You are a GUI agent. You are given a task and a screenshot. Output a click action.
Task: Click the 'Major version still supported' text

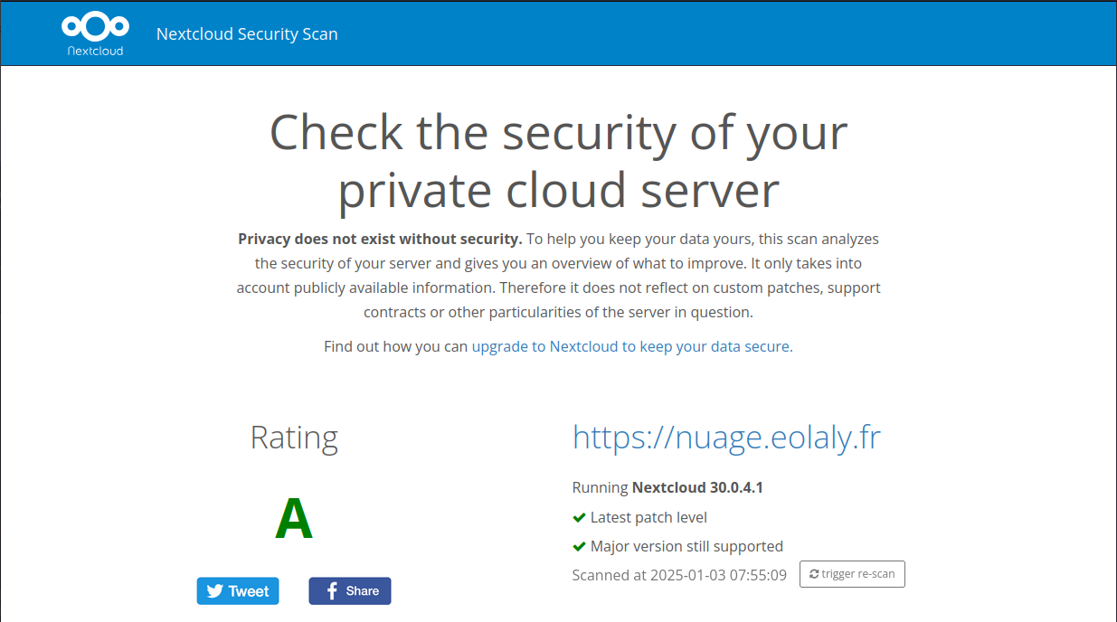click(686, 546)
